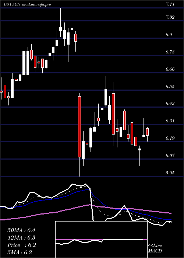184x258 pixels.
Task: Select the 6.43 price axis label
Action: pyautogui.click(x=170, y=104)
